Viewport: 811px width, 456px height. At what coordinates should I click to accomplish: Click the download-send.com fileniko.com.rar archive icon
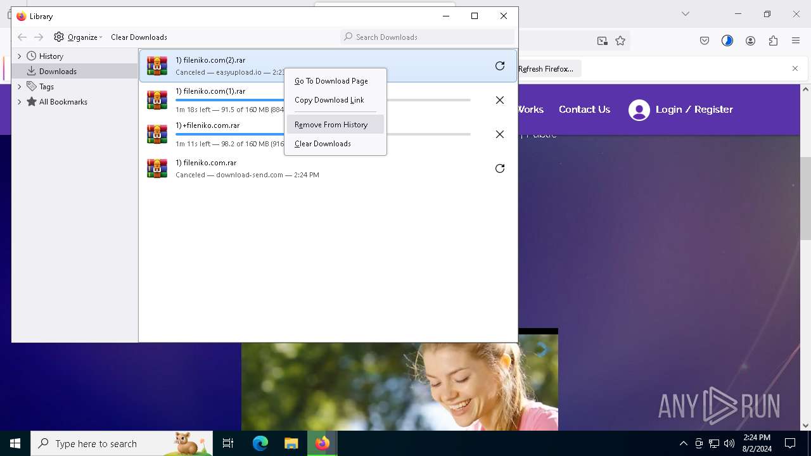click(157, 168)
